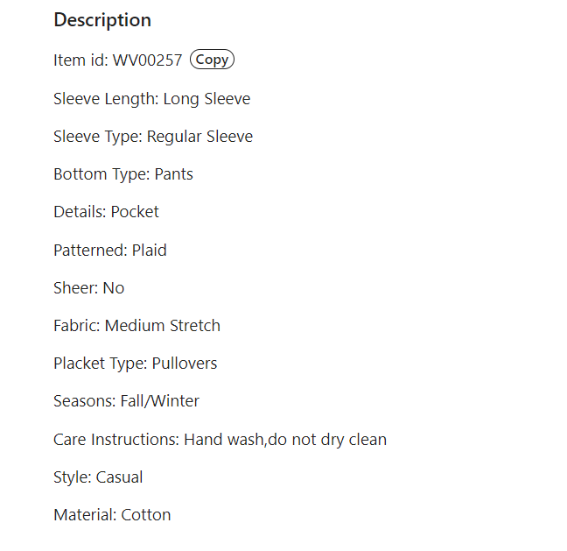Click the Description heading
Image resolution: width=567 pixels, height=551 pixels.
(102, 20)
